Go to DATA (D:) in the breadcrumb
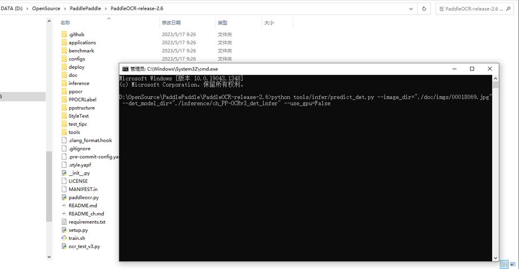This screenshot has width=519, height=269. [12, 9]
